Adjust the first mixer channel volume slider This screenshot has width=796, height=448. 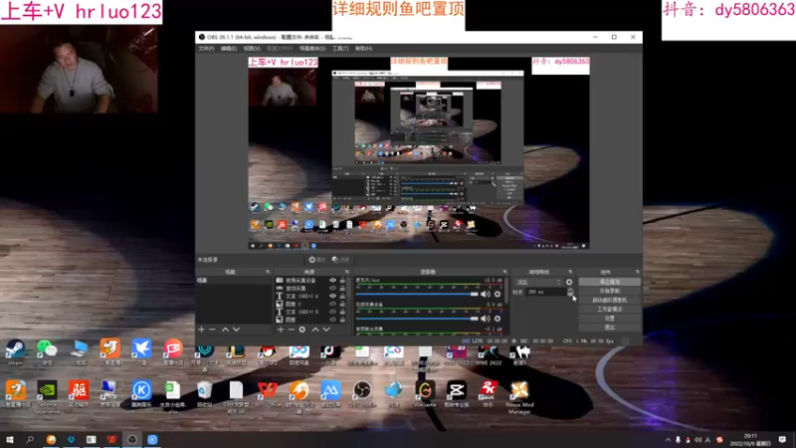click(x=417, y=294)
